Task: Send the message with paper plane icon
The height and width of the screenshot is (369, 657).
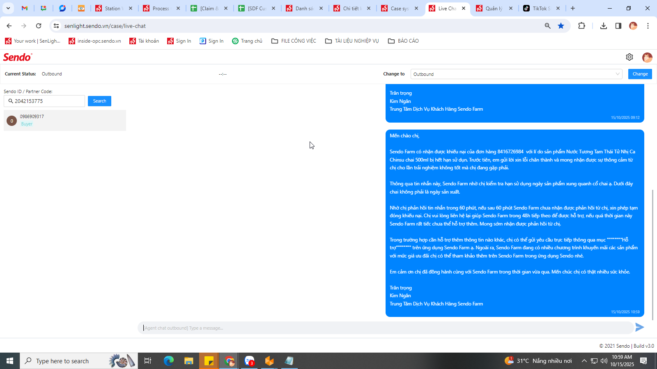Action: point(639,327)
